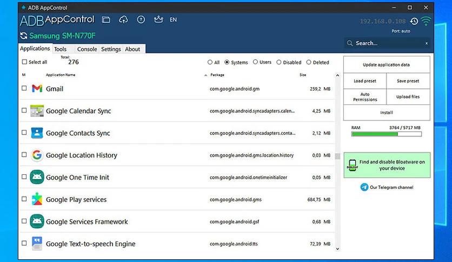Click the Install button
Image resolution: width=452 pixels, height=262 pixels.
coord(386,113)
